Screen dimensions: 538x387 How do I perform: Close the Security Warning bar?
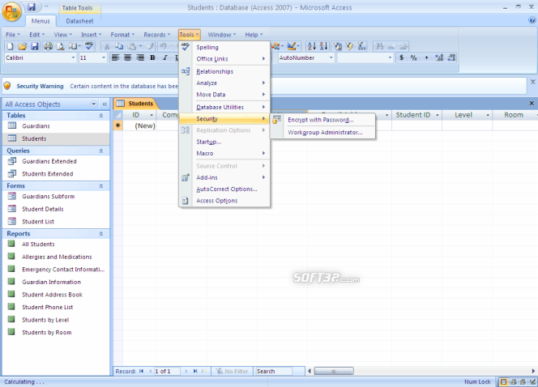(532, 82)
